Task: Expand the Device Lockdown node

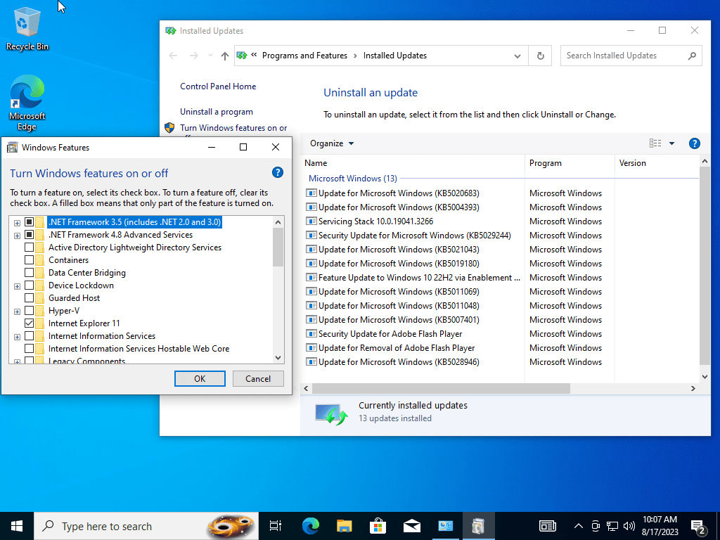Action: coord(17,286)
